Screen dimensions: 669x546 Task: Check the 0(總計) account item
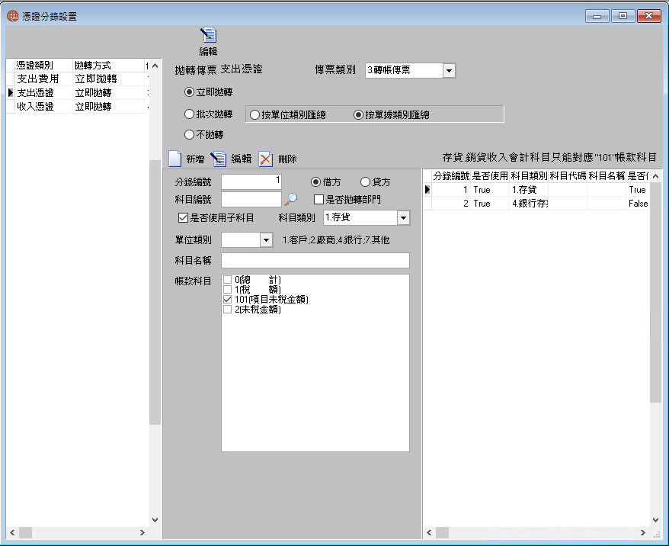(x=227, y=280)
